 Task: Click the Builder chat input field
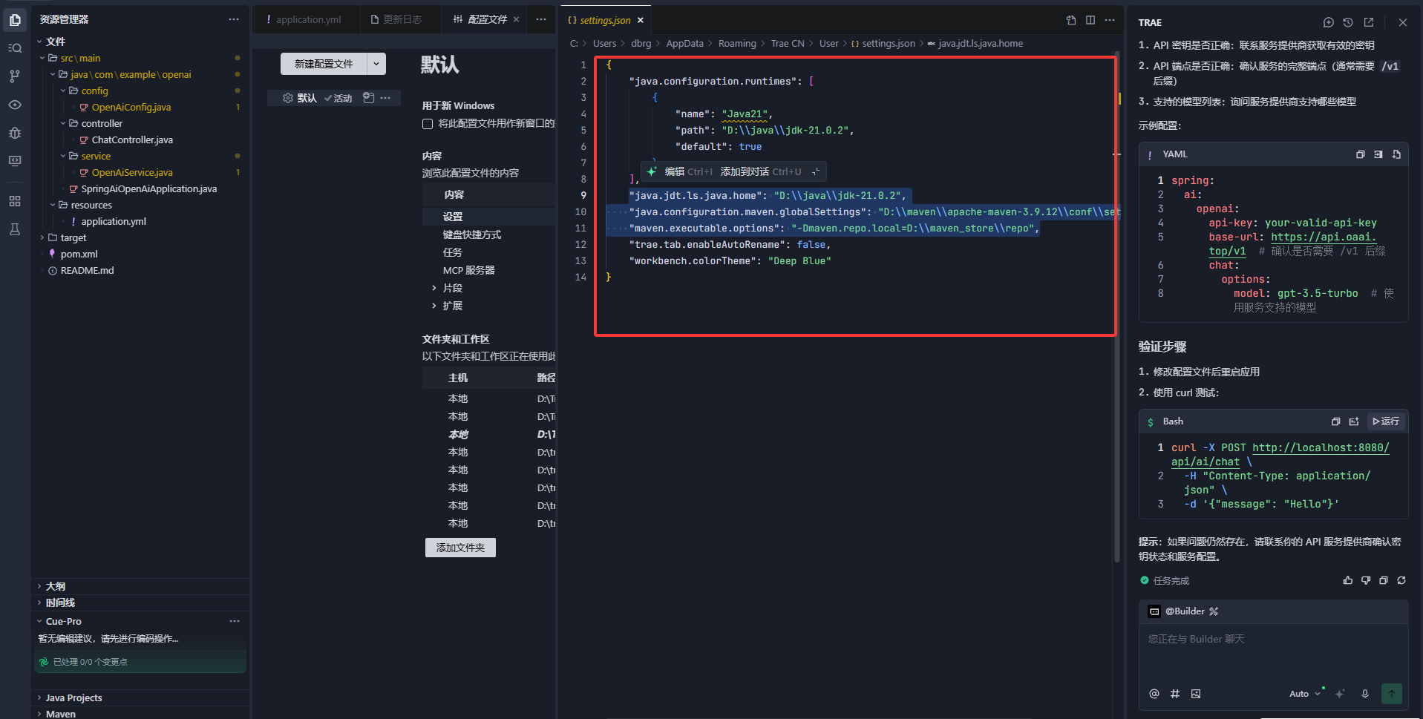click(x=1273, y=654)
